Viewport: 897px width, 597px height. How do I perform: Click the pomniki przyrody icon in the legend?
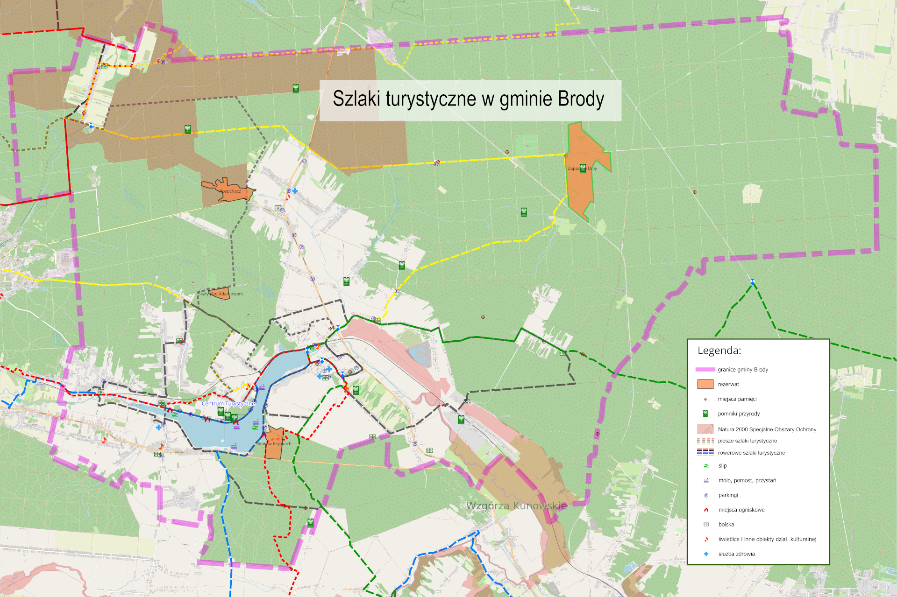(x=705, y=414)
